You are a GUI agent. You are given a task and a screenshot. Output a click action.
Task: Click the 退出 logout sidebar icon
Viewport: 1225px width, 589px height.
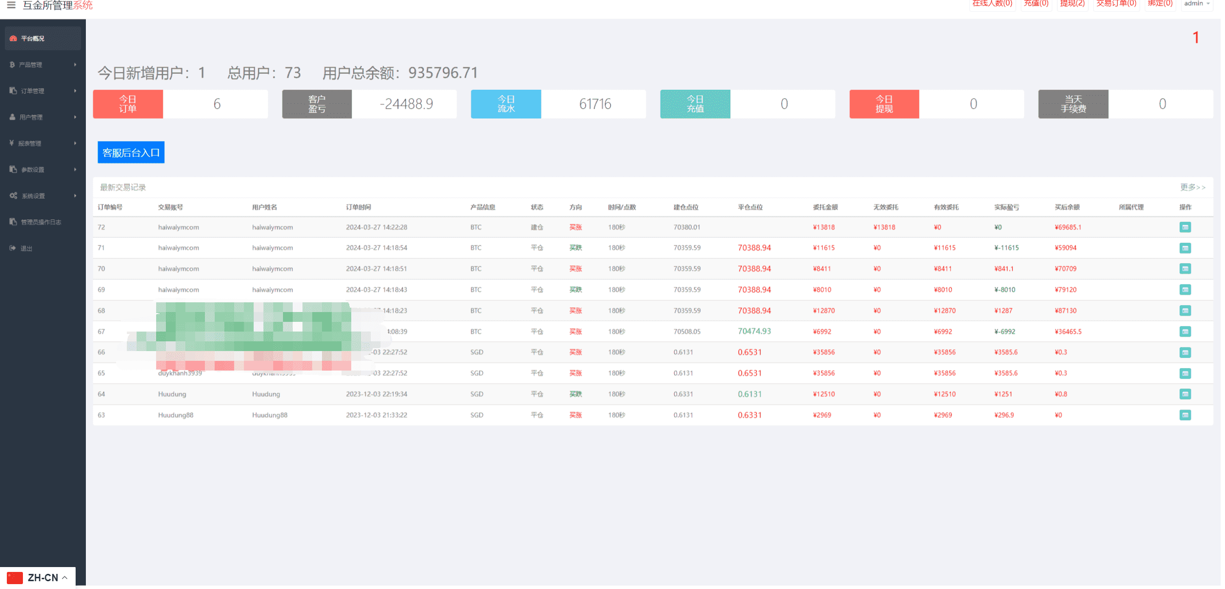click(13, 248)
